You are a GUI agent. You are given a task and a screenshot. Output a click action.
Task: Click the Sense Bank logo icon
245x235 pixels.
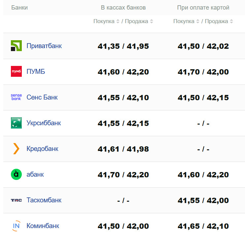[16, 97]
